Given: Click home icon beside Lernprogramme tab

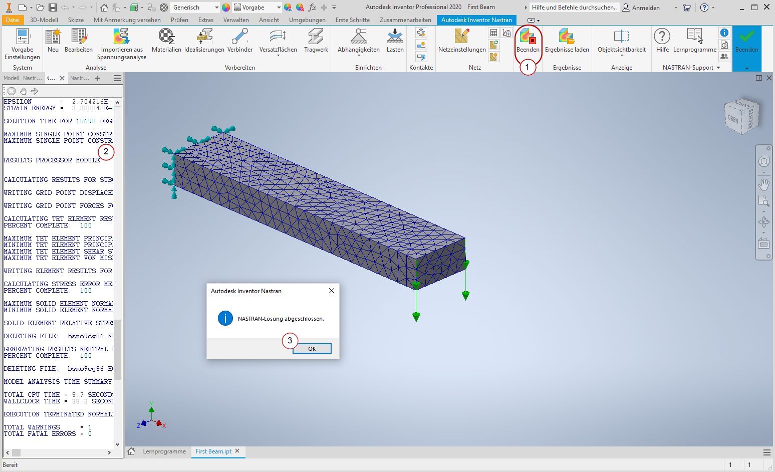Looking at the screenshot, I should tap(131, 451).
